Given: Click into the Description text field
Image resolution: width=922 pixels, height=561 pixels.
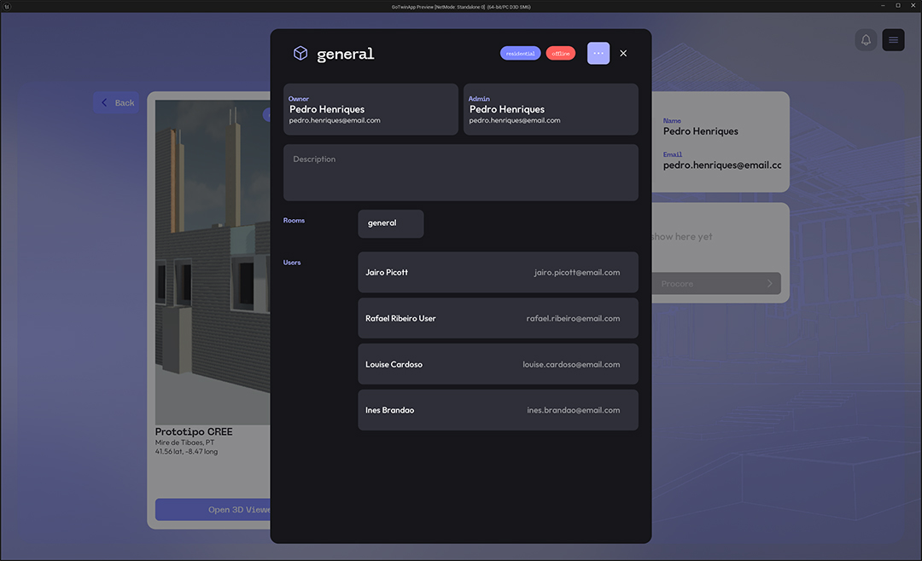Looking at the screenshot, I should (x=461, y=173).
